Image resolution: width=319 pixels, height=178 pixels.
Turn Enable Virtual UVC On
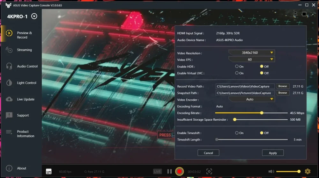pyautogui.click(x=237, y=73)
